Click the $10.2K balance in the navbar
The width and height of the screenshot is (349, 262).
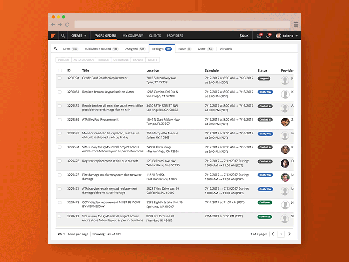pos(243,35)
